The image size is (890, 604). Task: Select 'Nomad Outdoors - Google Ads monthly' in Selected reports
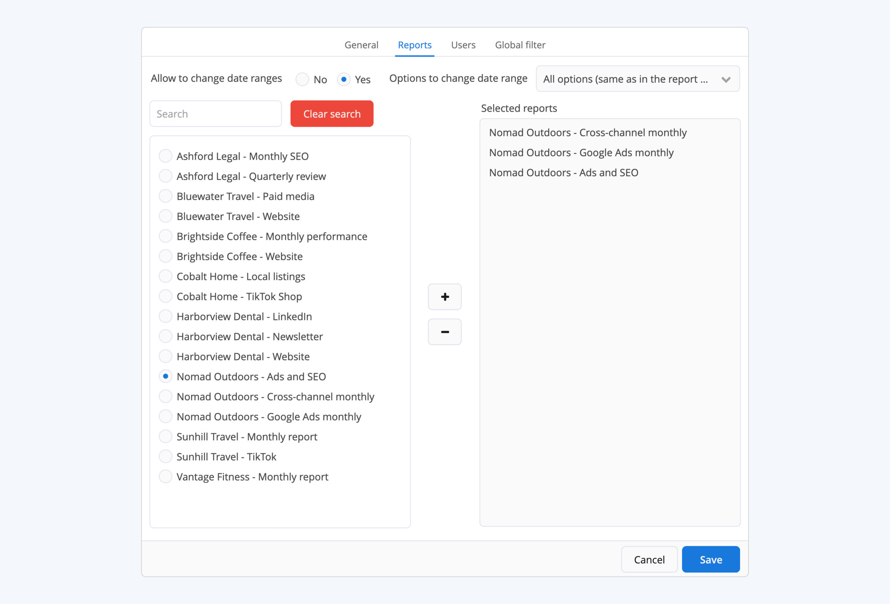(x=581, y=153)
